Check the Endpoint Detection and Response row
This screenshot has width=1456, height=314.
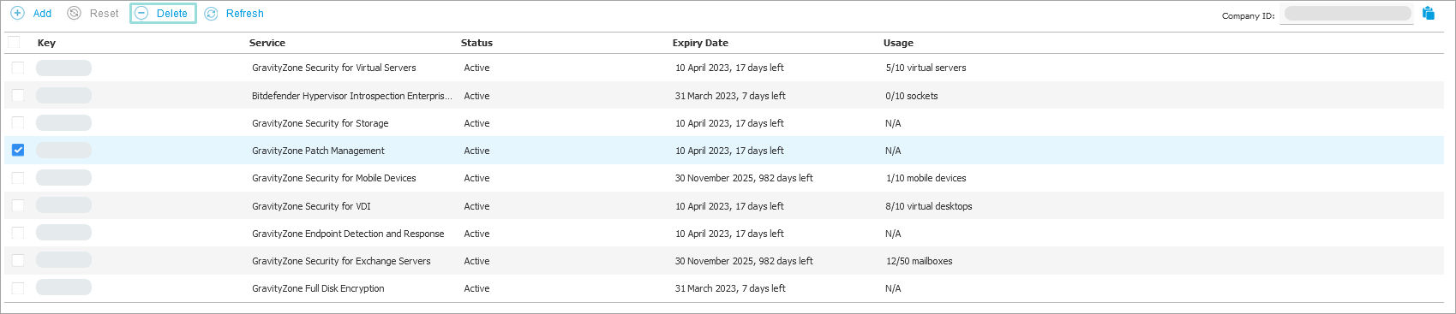point(18,234)
